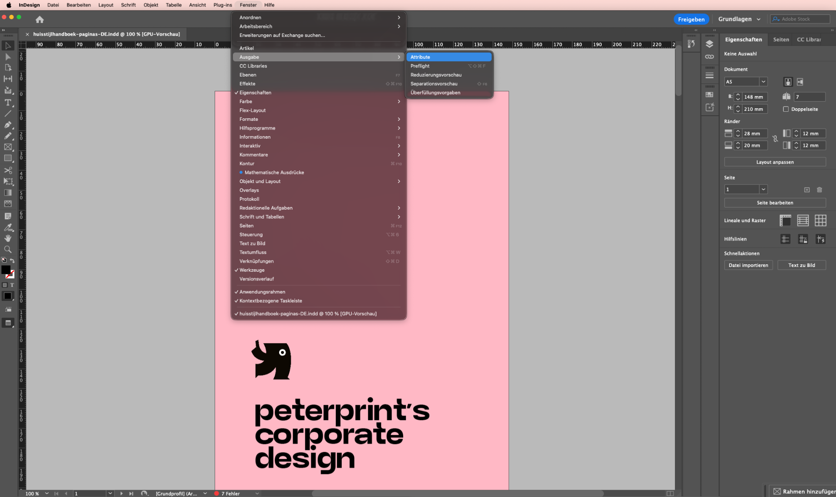Image resolution: width=836 pixels, height=497 pixels.
Task: Select the Type tool
Action: point(8,103)
